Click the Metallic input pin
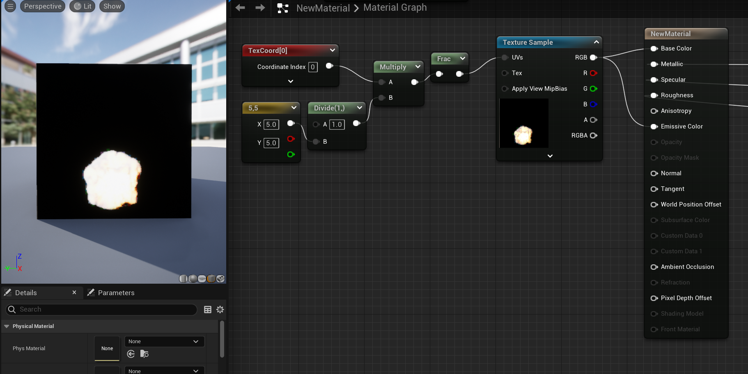 point(654,64)
